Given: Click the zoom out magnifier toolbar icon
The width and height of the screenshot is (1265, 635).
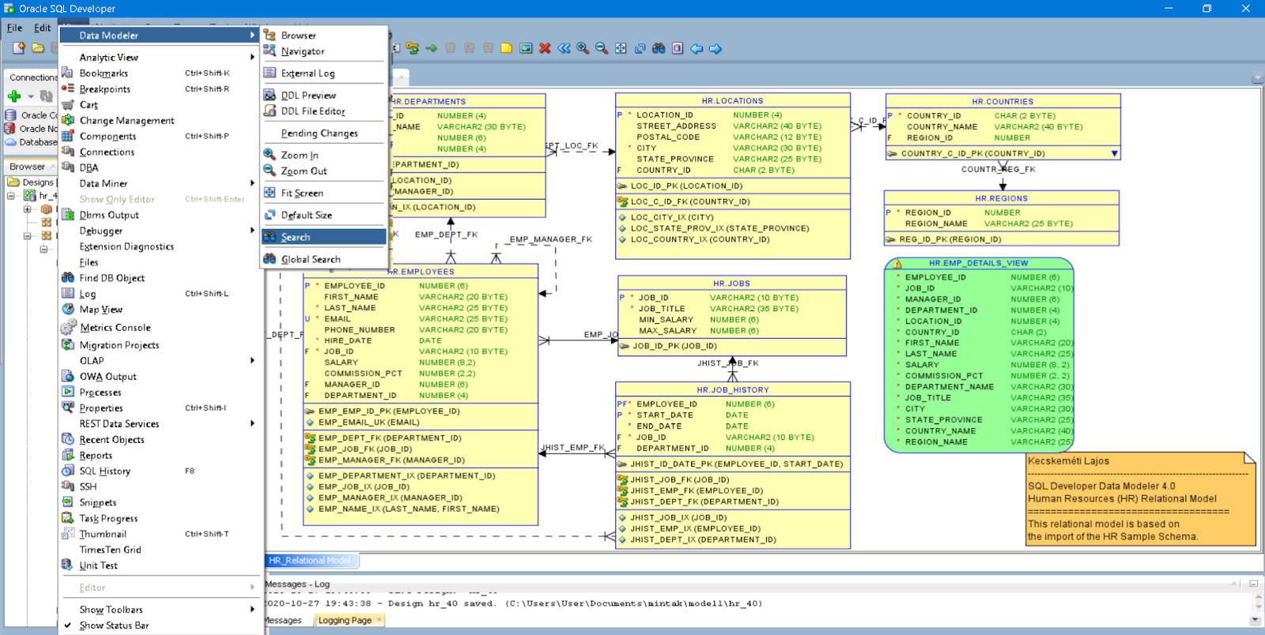Looking at the screenshot, I should click(x=602, y=48).
